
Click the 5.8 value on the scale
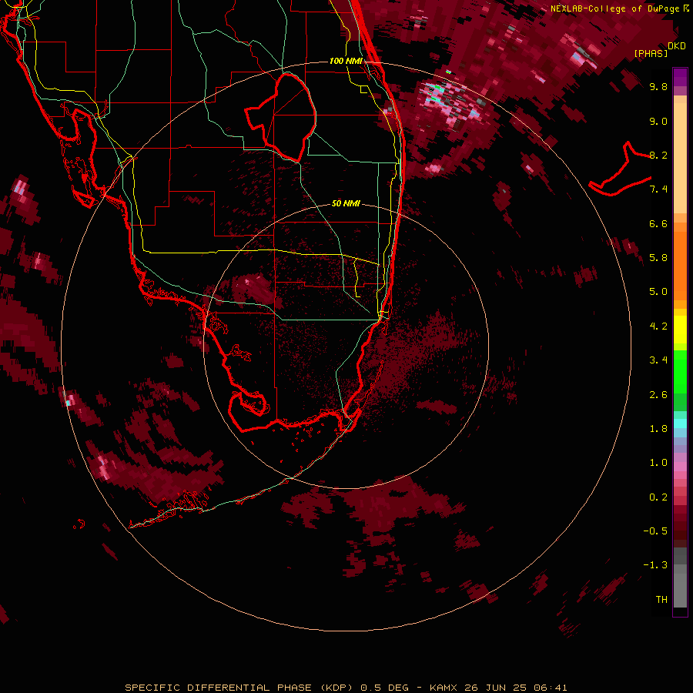(658, 258)
